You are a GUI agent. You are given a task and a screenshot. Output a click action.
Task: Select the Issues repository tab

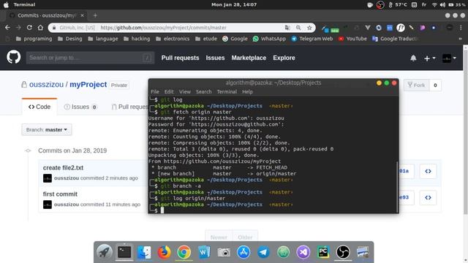[80, 107]
